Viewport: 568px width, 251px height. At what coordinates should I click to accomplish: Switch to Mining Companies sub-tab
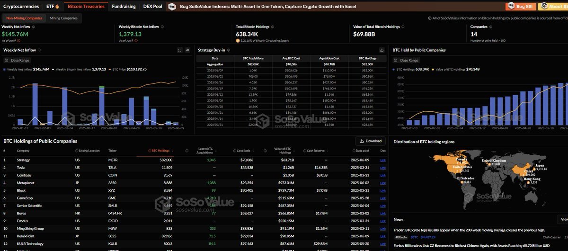tap(63, 18)
